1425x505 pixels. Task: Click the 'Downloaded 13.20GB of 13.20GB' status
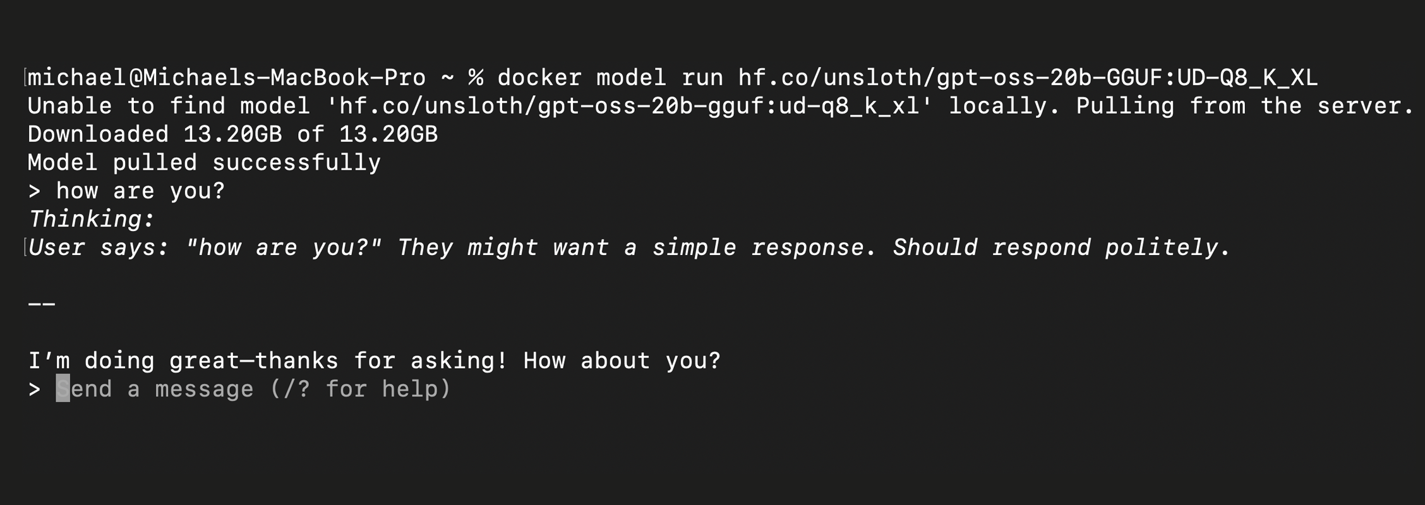[232, 134]
